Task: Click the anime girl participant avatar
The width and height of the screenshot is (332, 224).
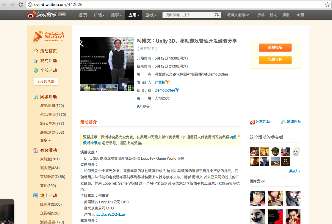Action: (296, 151)
